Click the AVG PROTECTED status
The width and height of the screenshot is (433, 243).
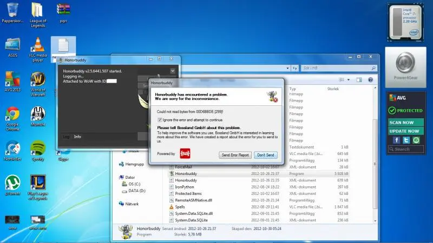coord(405,111)
